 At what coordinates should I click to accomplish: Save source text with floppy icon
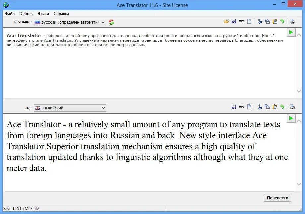(234, 21)
